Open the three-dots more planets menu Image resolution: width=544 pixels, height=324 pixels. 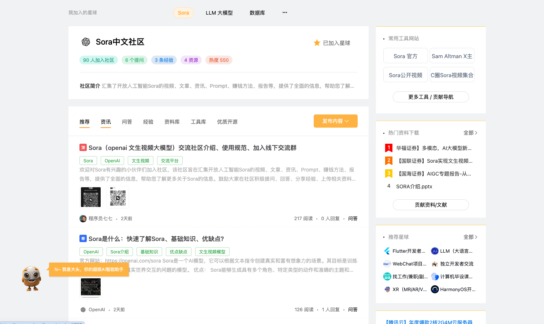tap(285, 12)
